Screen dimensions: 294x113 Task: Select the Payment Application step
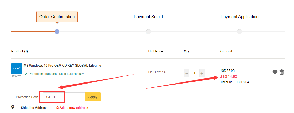click(x=239, y=17)
